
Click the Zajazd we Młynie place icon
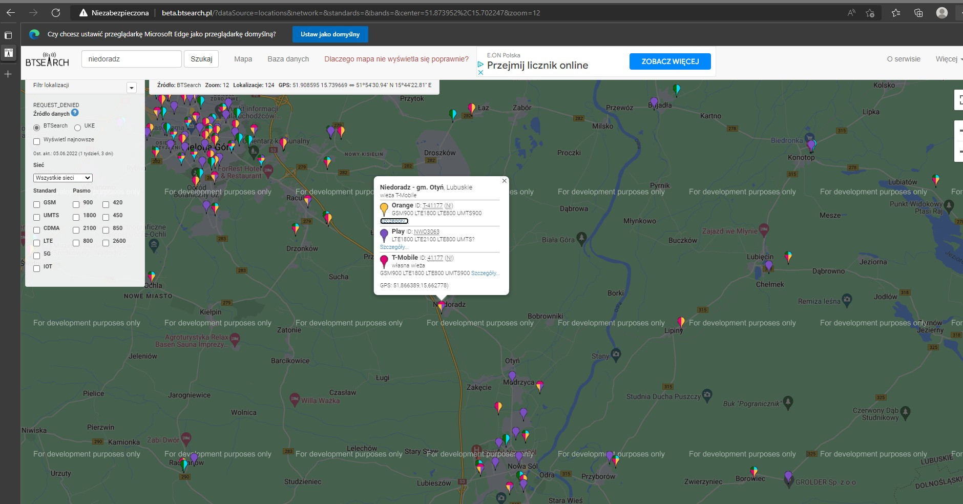(x=764, y=229)
